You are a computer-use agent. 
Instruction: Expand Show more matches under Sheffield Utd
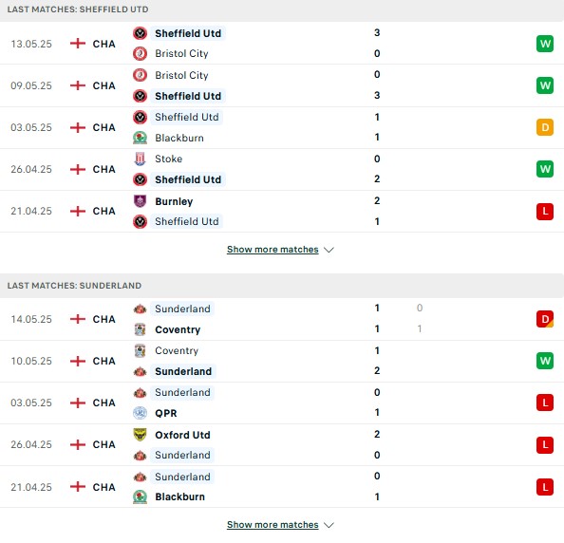(273, 250)
